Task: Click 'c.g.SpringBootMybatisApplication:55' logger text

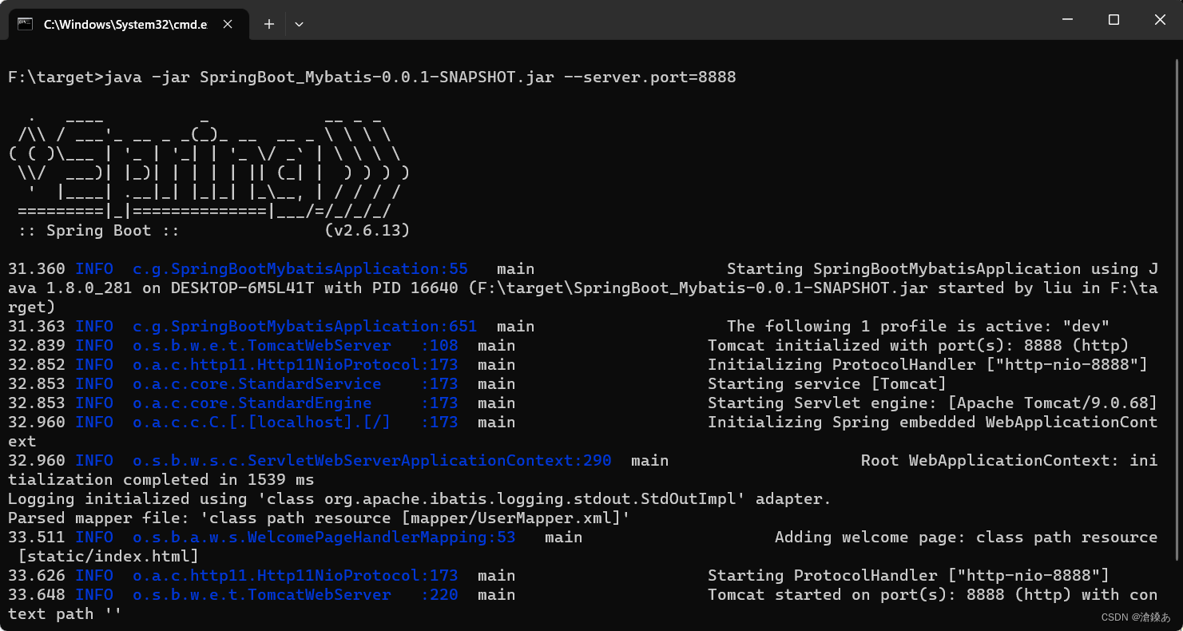Action: 300,269
